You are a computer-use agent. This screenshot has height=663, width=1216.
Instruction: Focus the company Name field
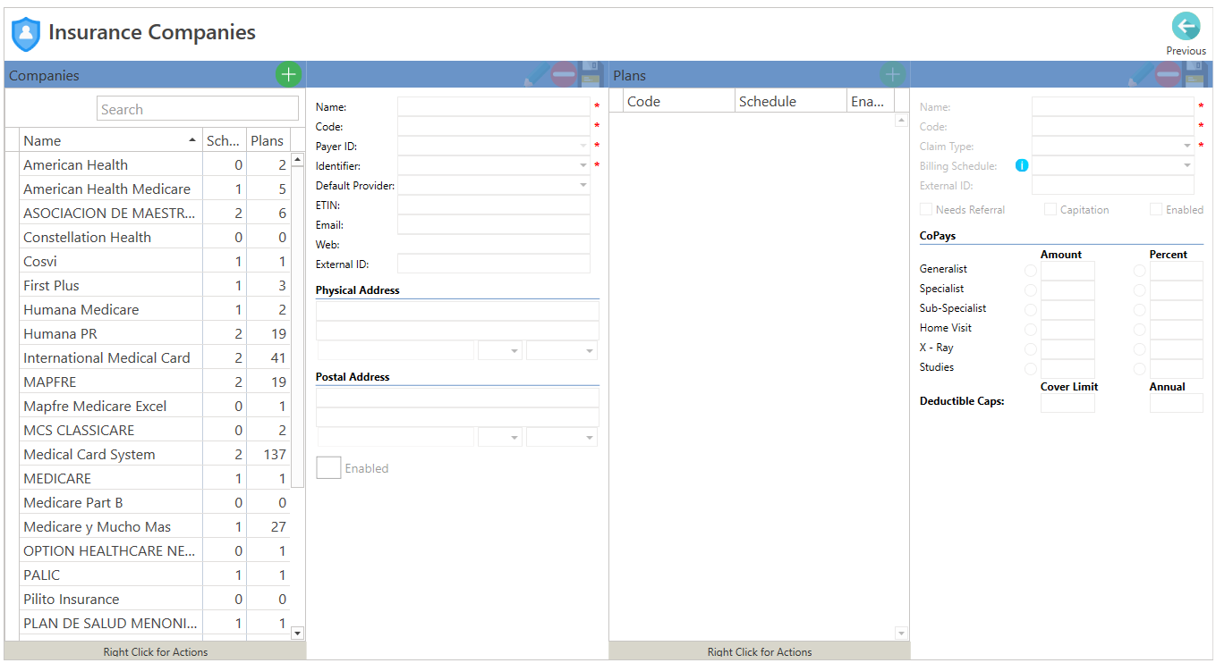[494, 106]
